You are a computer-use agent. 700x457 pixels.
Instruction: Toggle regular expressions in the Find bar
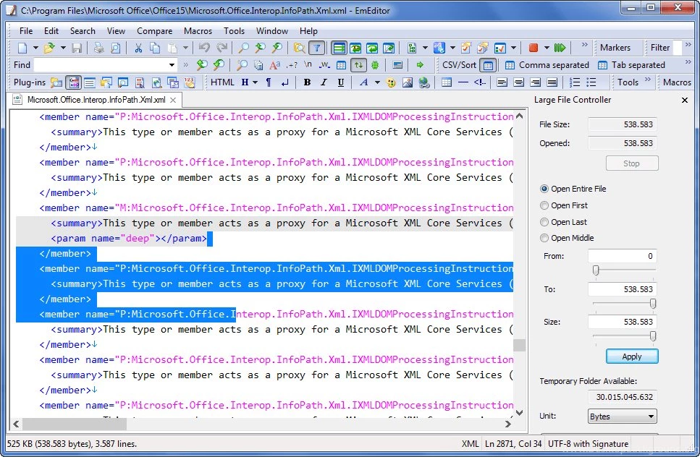click(292, 65)
